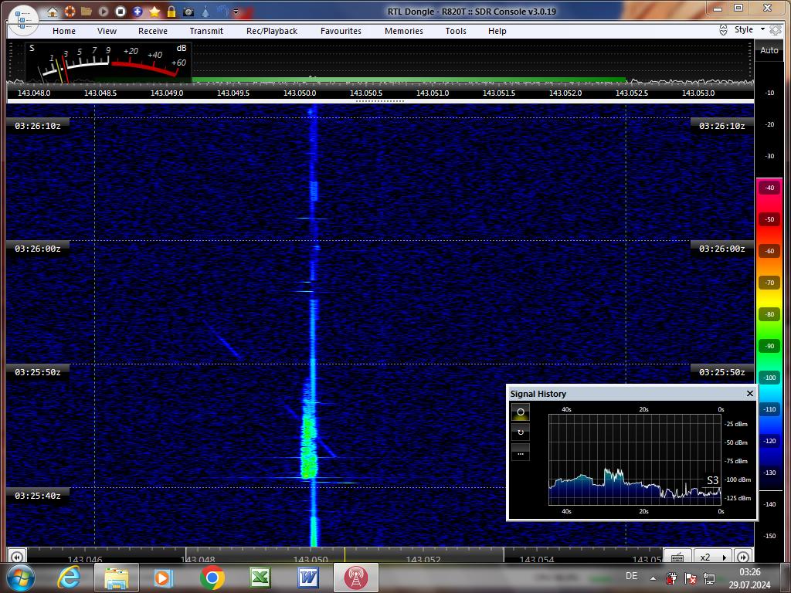Click the taskbar clock showing 03:26
This screenshot has height=593, width=791.
[749, 578]
